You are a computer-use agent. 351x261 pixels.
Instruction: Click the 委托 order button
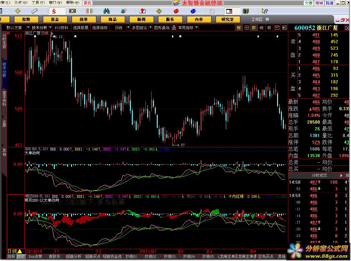[88, 3]
